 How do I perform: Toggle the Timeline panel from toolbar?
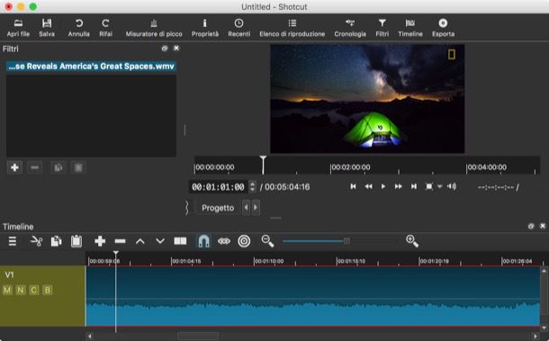point(410,28)
